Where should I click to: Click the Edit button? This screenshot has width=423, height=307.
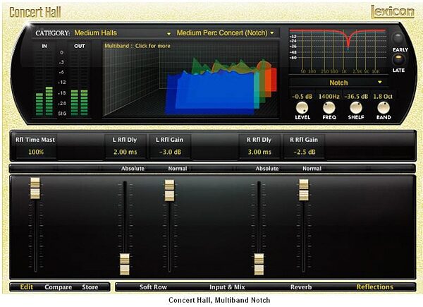click(x=27, y=287)
